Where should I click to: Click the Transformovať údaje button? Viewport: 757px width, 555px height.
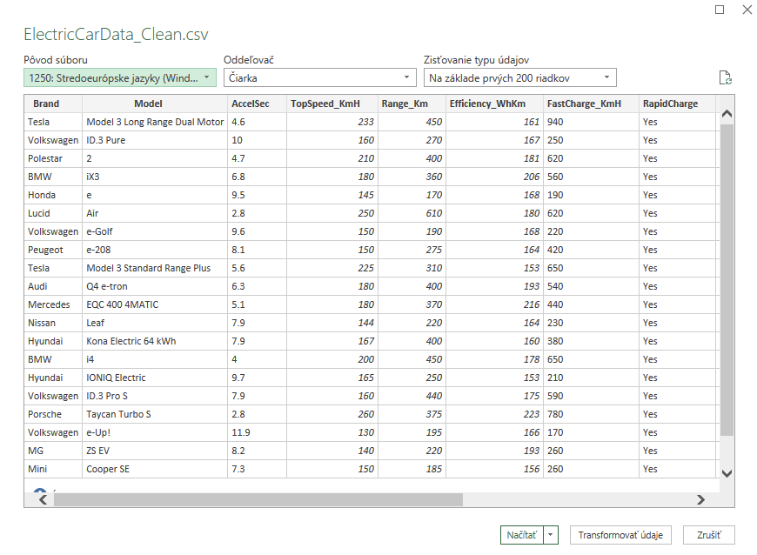coord(620,535)
